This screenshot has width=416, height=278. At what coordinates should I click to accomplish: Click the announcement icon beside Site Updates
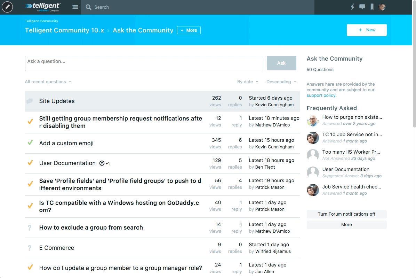(30, 101)
